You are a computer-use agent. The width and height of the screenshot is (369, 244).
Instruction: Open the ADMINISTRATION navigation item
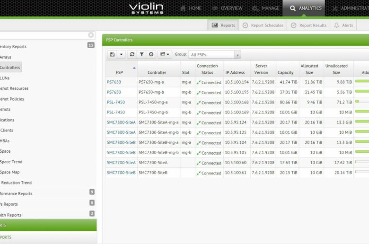pyautogui.click(x=351, y=8)
